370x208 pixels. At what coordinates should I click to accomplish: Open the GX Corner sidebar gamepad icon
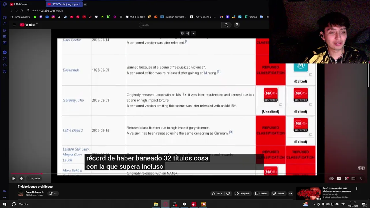click(5, 18)
